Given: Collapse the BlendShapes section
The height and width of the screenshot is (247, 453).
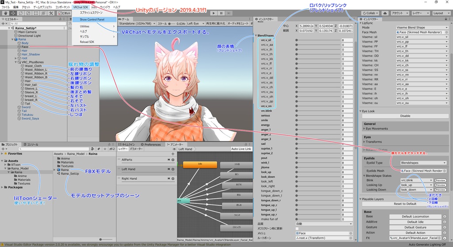Looking at the screenshot, I should [x=256, y=35].
